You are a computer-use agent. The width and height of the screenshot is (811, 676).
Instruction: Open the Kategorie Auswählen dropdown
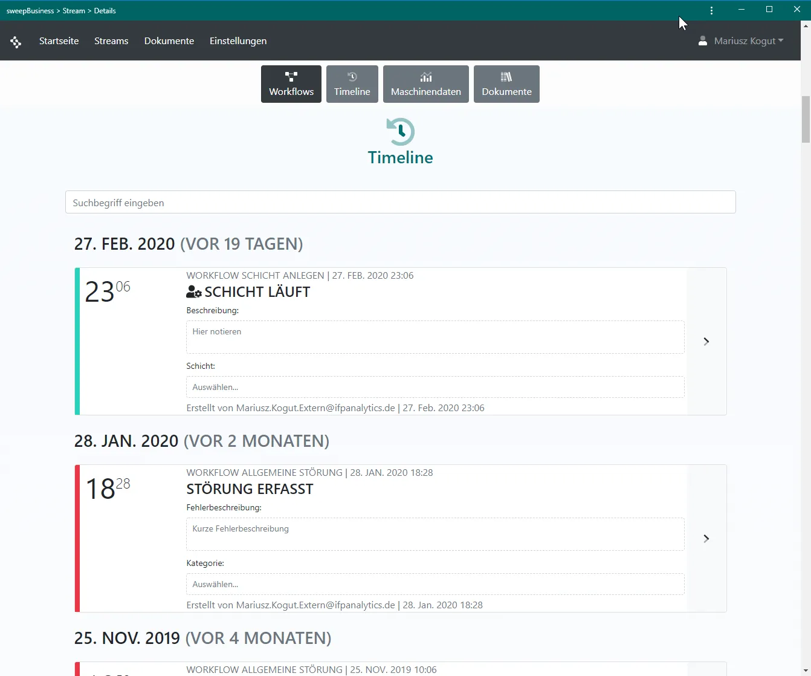pos(435,583)
